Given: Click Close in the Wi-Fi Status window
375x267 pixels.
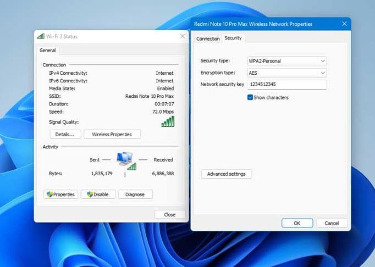Looking at the screenshot, I should click(x=170, y=214).
